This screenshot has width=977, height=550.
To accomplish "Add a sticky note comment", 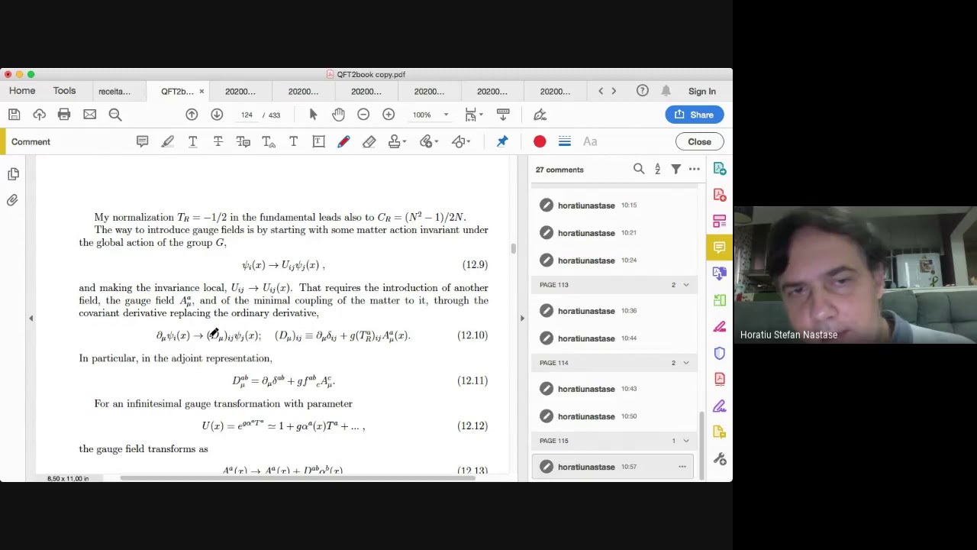I will click(x=142, y=141).
